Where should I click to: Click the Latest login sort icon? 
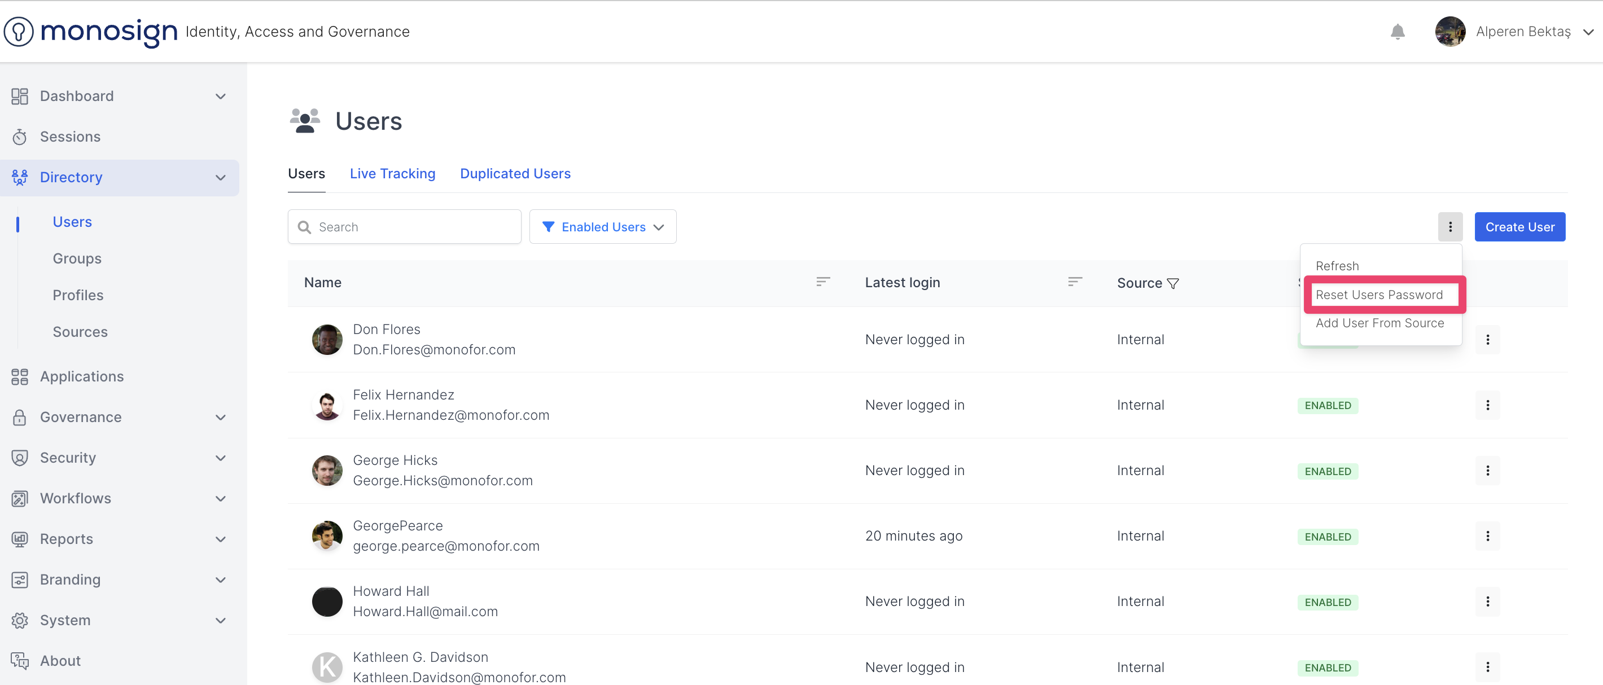pyautogui.click(x=1075, y=282)
